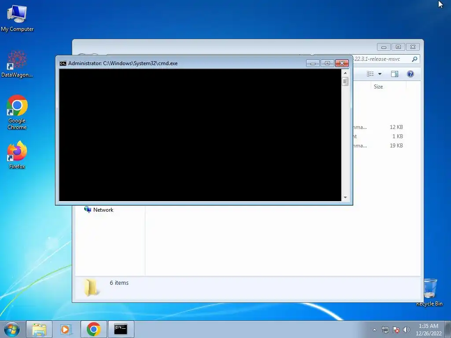Open the Recycle Bin
451x338 pixels.
click(429, 292)
